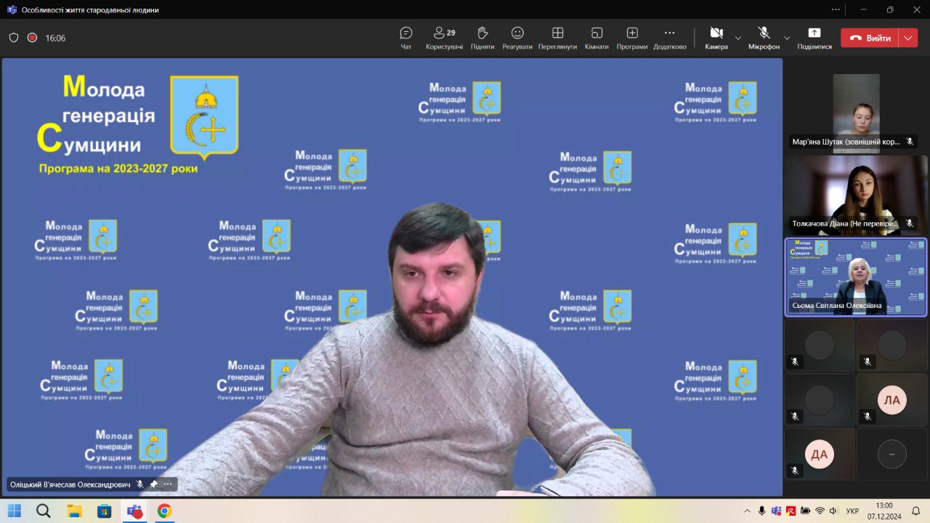This screenshot has height=523, width=930.
Task: Open Microsoft Store from taskbar
Action: coord(104,511)
